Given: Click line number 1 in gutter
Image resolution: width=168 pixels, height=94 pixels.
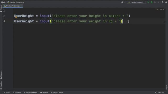Looking at the screenshot, I should [x=4, y=10].
